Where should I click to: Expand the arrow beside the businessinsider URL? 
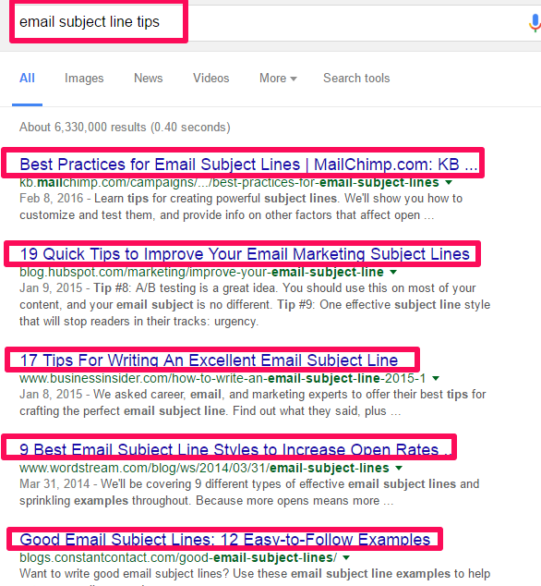[x=436, y=378]
